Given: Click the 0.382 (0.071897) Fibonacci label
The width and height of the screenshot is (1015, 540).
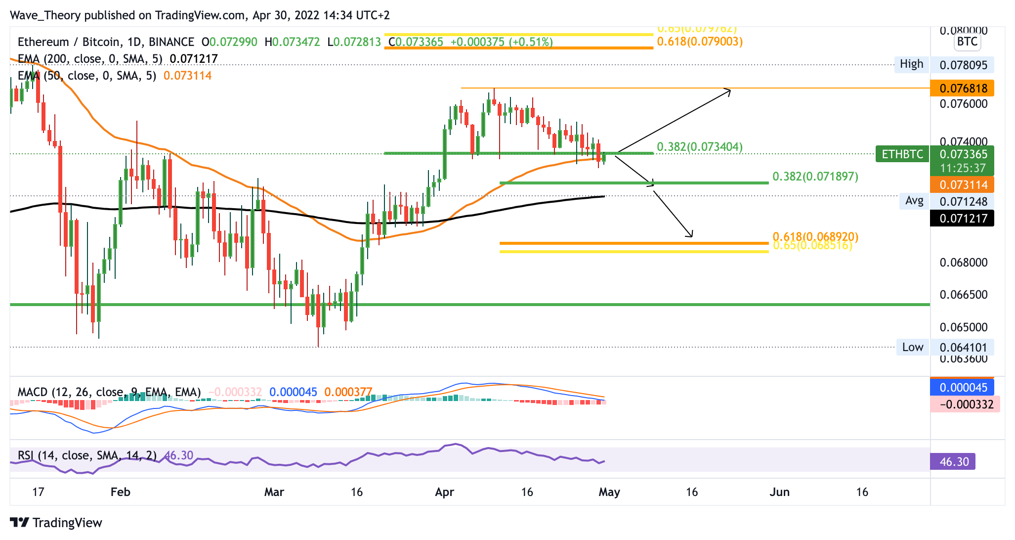Looking at the screenshot, I should [x=815, y=177].
